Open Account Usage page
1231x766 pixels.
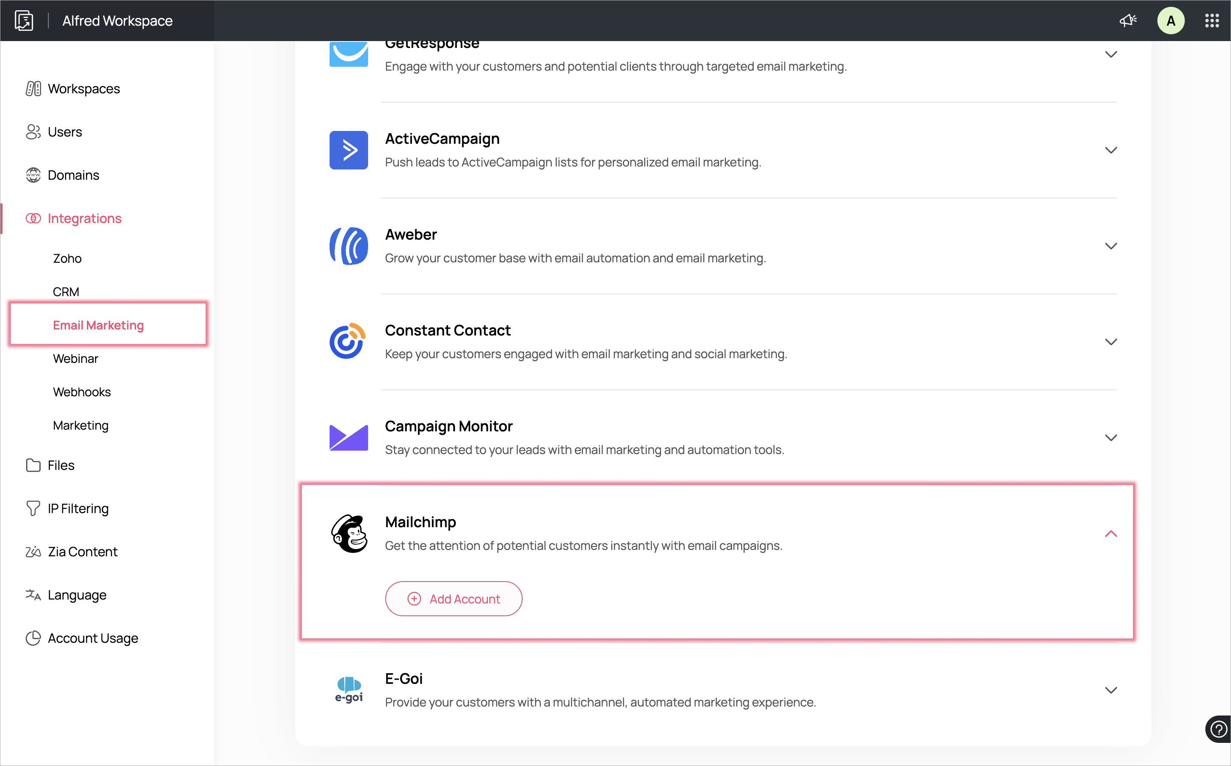click(93, 638)
